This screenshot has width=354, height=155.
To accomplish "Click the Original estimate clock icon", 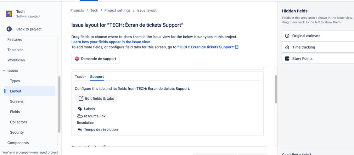I will point(287,36).
